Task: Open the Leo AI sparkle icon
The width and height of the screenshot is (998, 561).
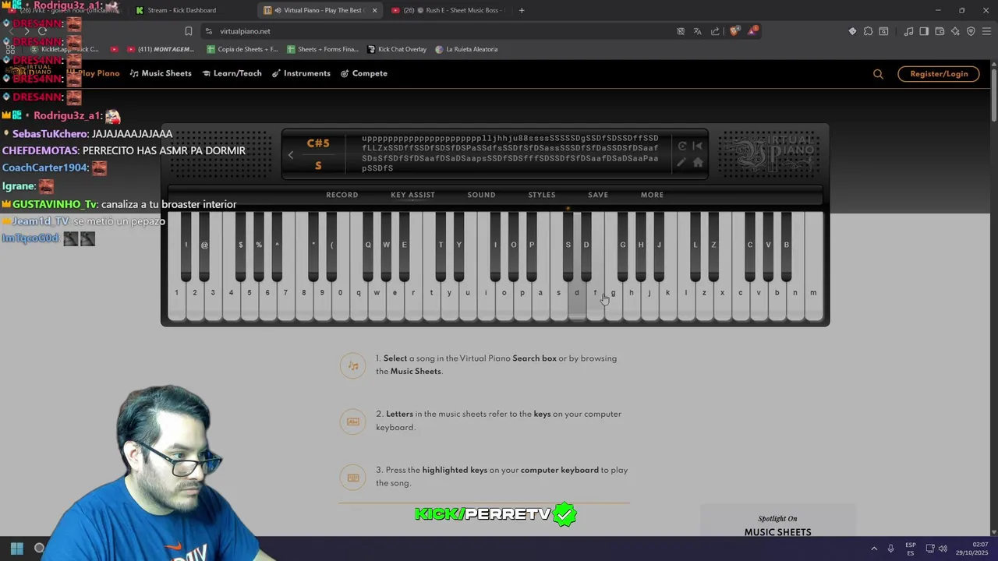Action: 955,31
